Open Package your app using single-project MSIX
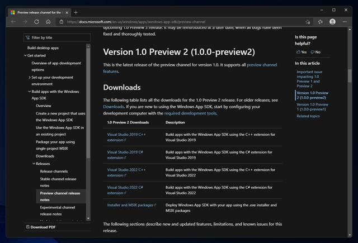Screen dimensions: 358x243 point(55,145)
